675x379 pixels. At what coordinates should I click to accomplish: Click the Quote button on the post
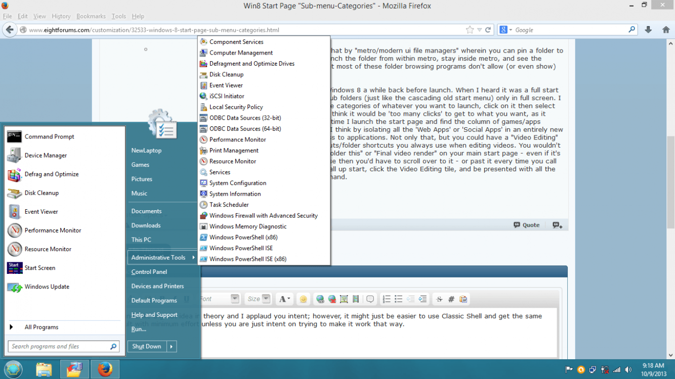526,225
